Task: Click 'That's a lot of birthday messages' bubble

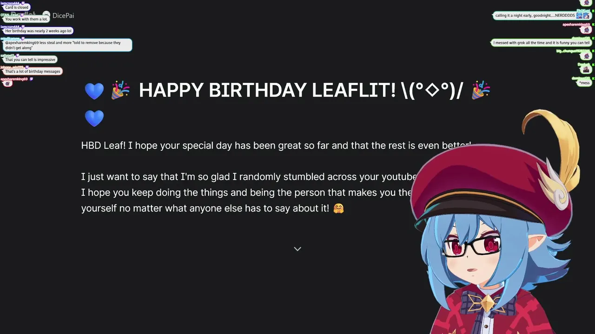Action: pyautogui.click(x=33, y=71)
